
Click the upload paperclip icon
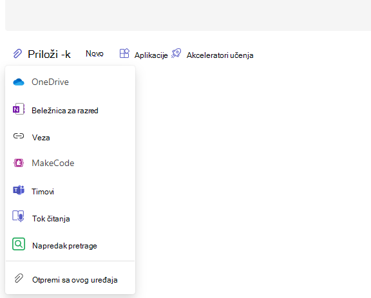pos(19,279)
